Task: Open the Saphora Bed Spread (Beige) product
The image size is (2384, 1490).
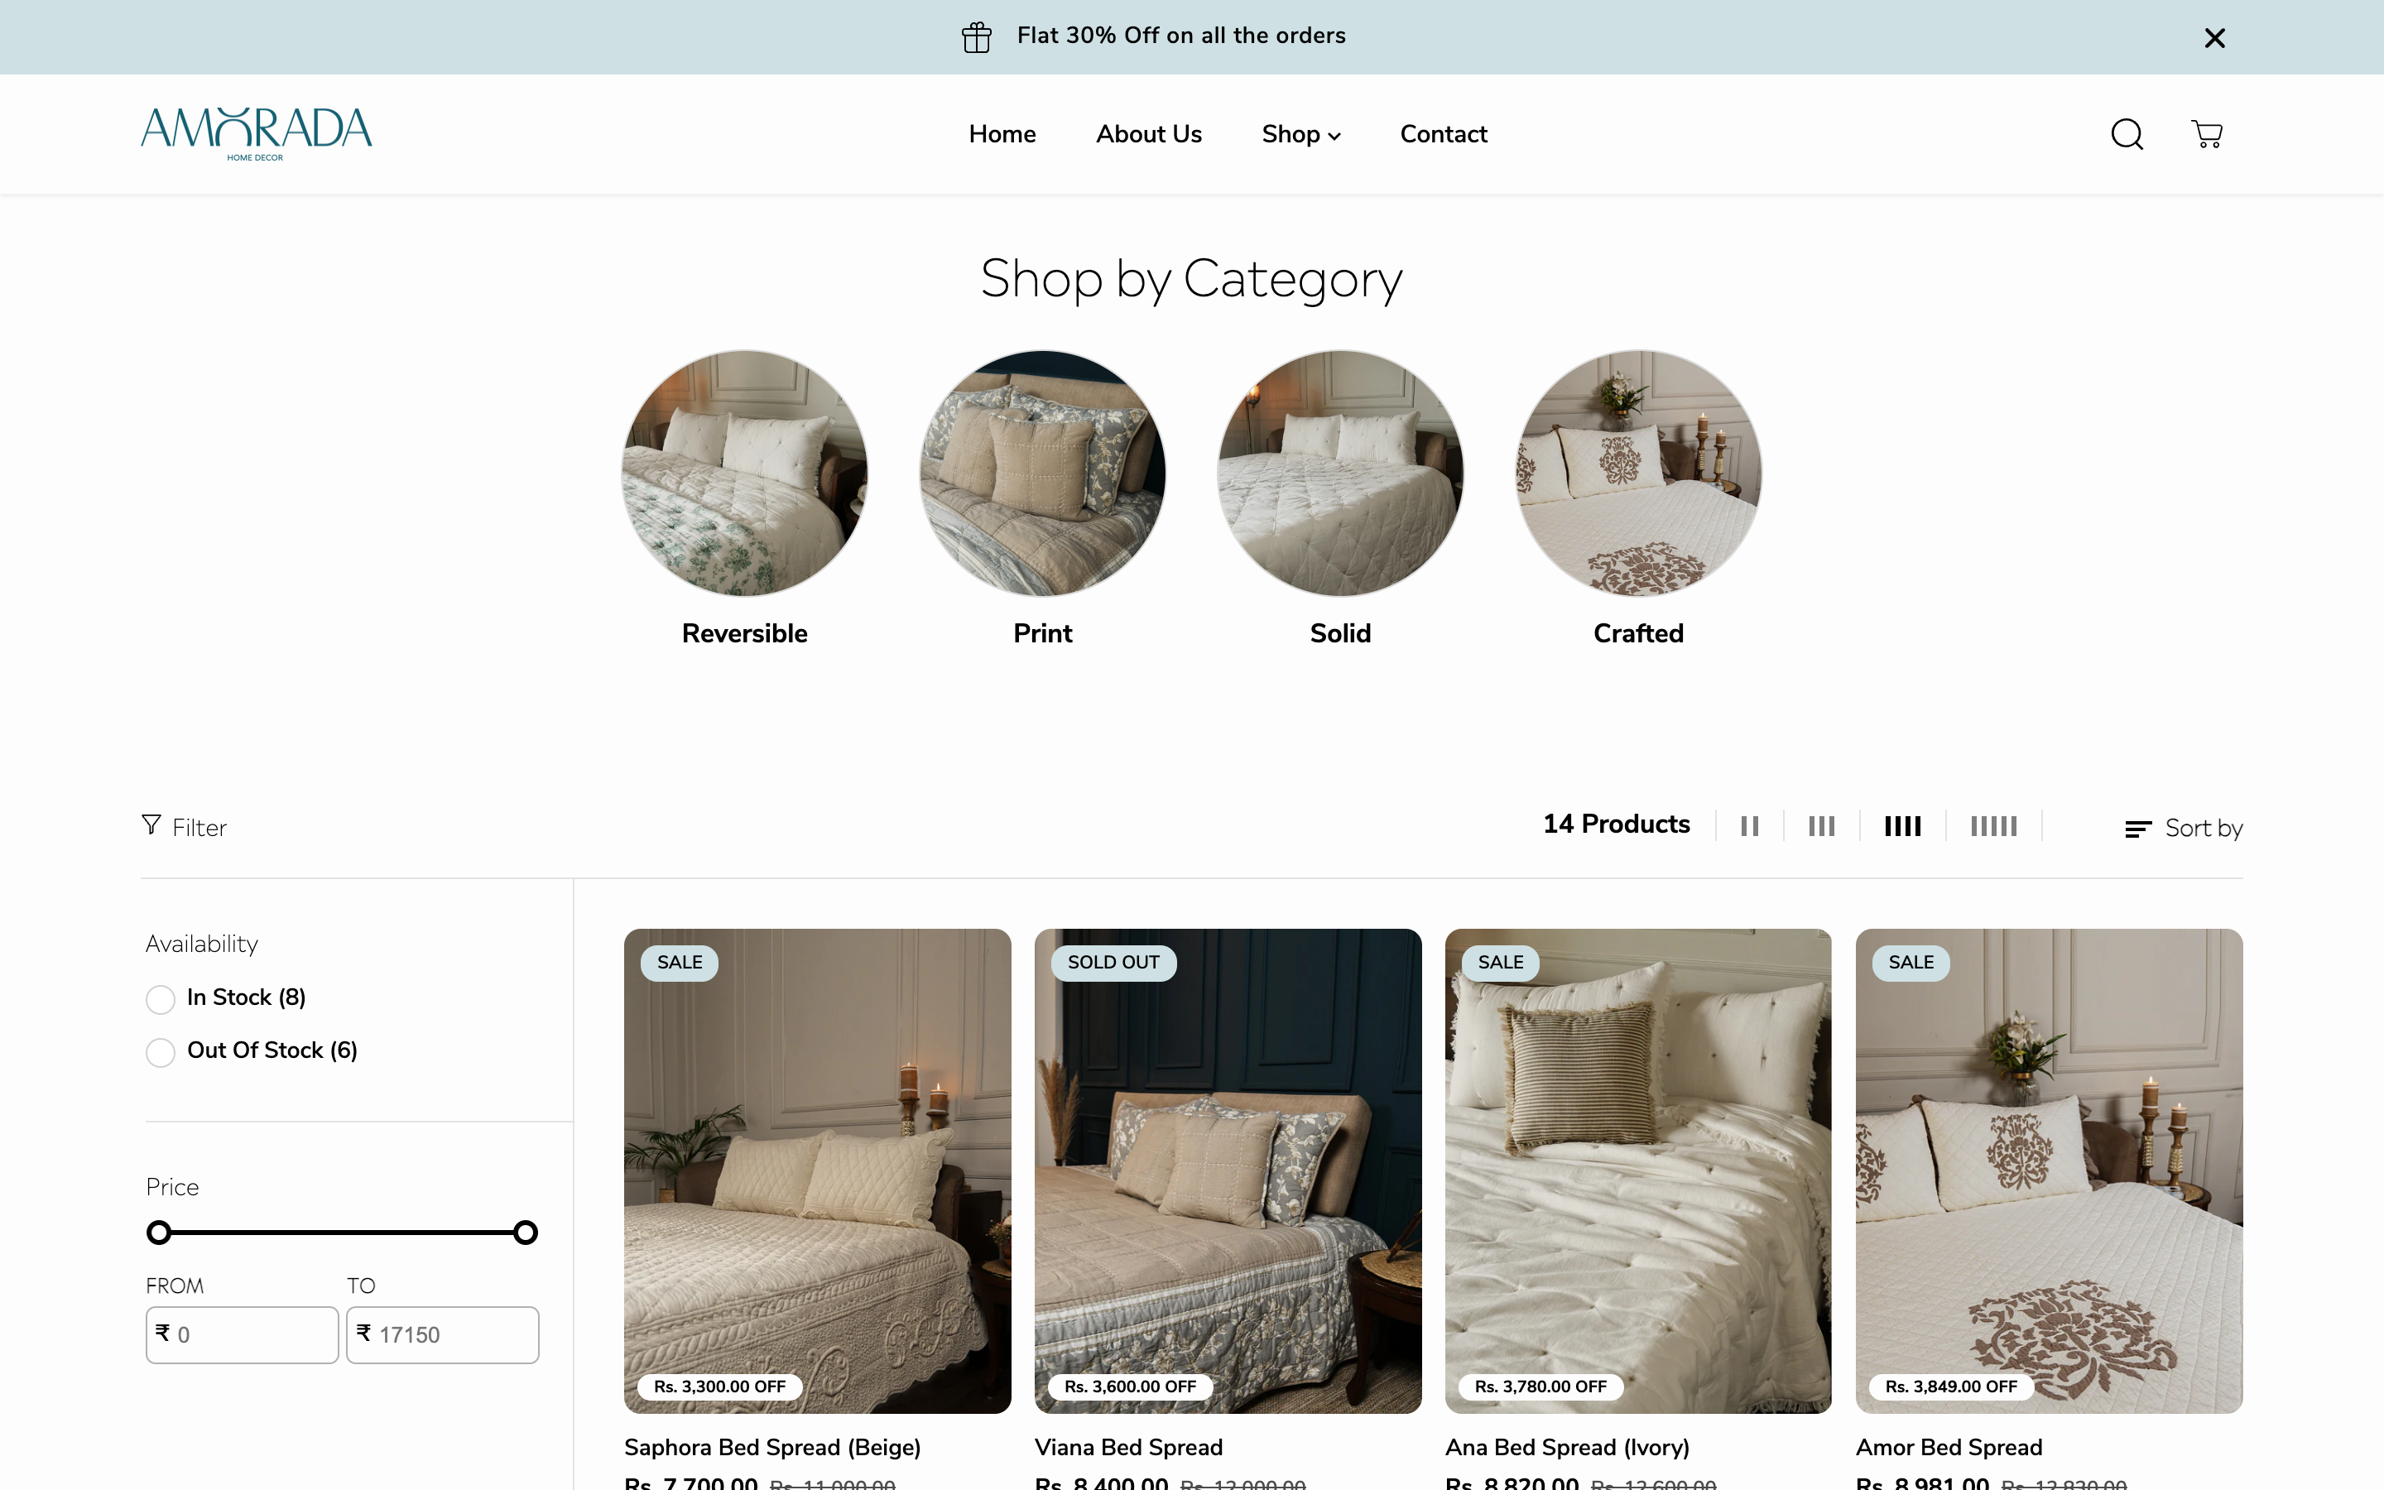Action: point(771,1447)
